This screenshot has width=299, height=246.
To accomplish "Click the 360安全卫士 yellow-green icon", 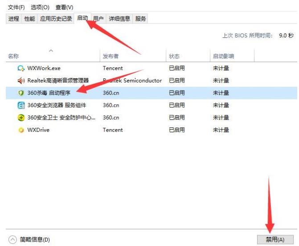I will pyautogui.click(x=21, y=118).
